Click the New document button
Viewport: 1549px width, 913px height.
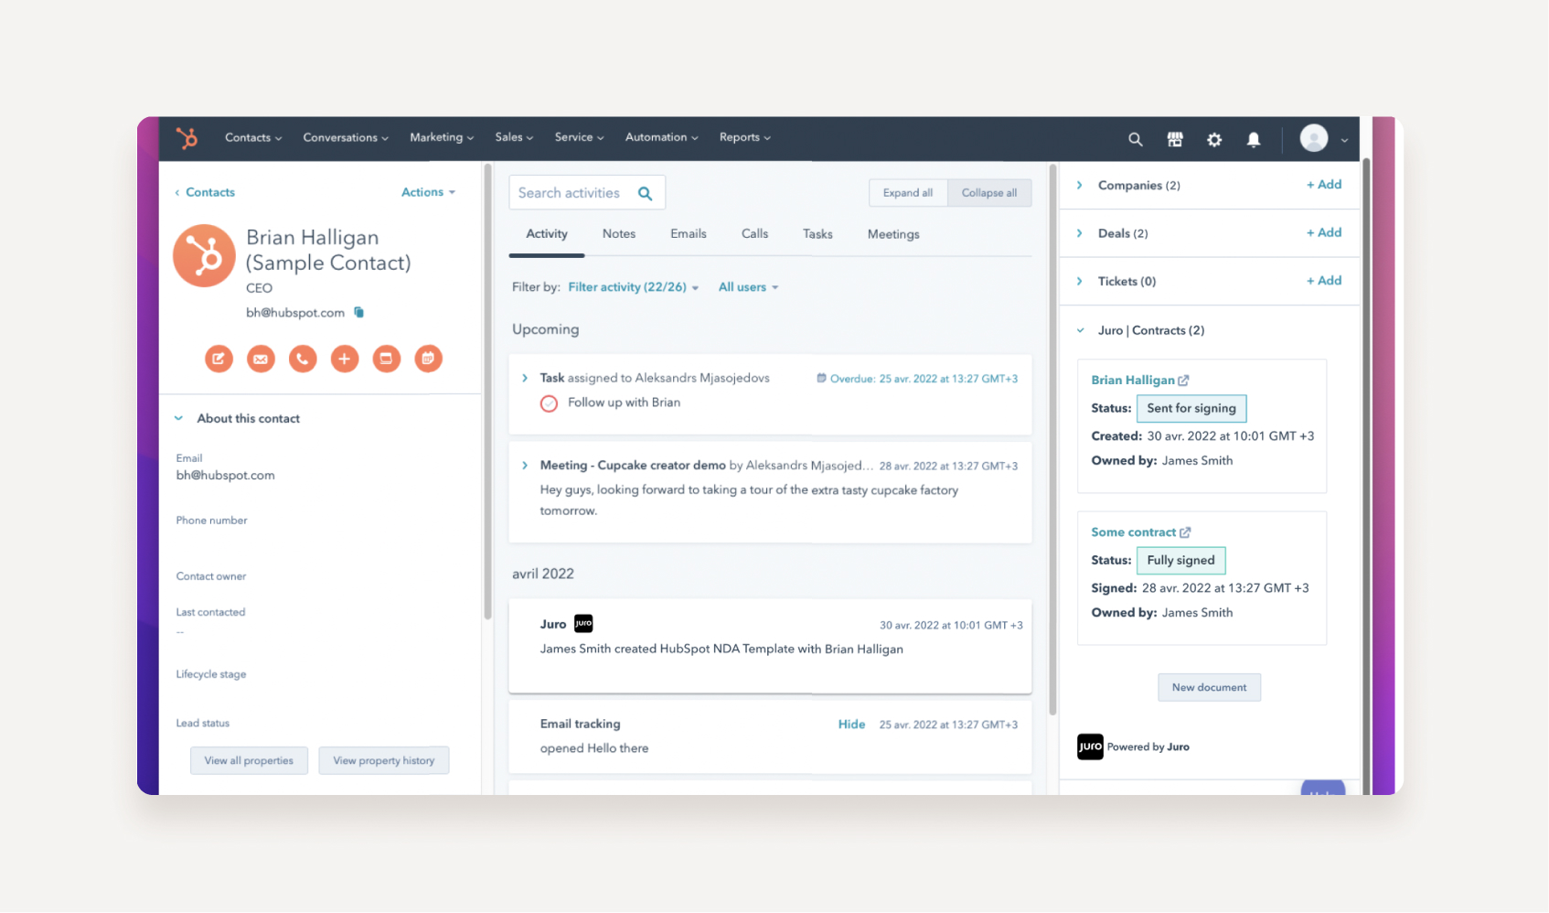pyautogui.click(x=1209, y=687)
